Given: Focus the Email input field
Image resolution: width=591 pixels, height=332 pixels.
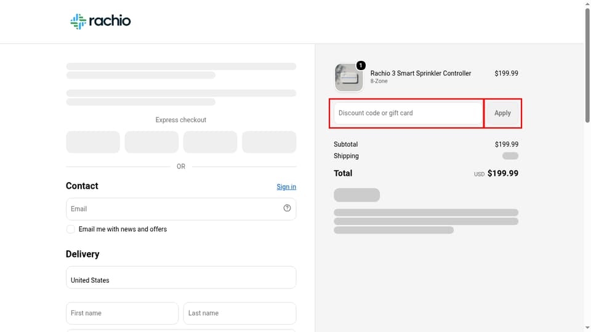Looking at the screenshot, I should [x=181, y=209].
